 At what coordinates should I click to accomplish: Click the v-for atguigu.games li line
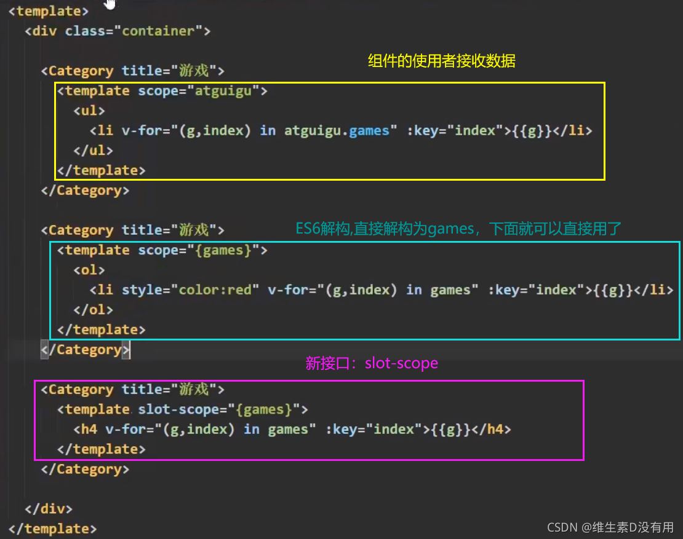pos(341,130)
